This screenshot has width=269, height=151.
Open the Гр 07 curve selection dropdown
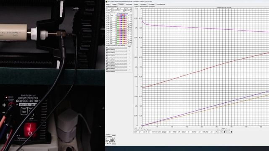113,26
